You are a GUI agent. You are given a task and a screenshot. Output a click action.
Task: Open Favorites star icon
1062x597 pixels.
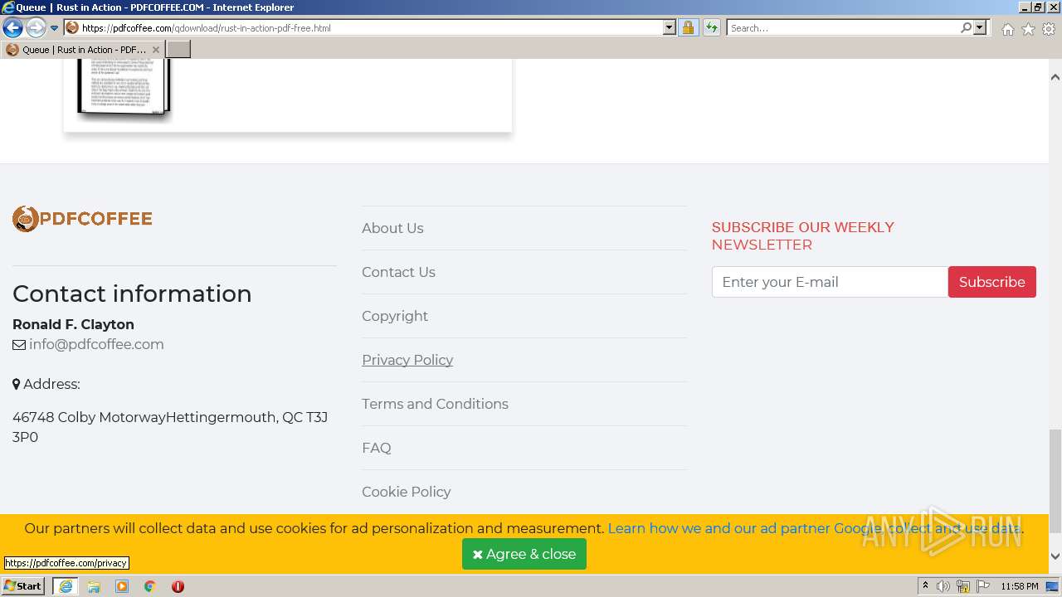coord(1028,29)
